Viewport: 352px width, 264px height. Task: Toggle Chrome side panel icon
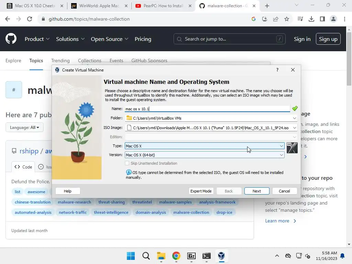[322, 19]
